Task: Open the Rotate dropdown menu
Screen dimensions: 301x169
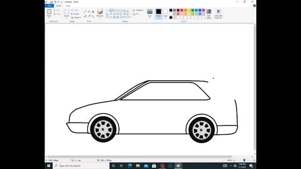Action: (x=76, y=17)
